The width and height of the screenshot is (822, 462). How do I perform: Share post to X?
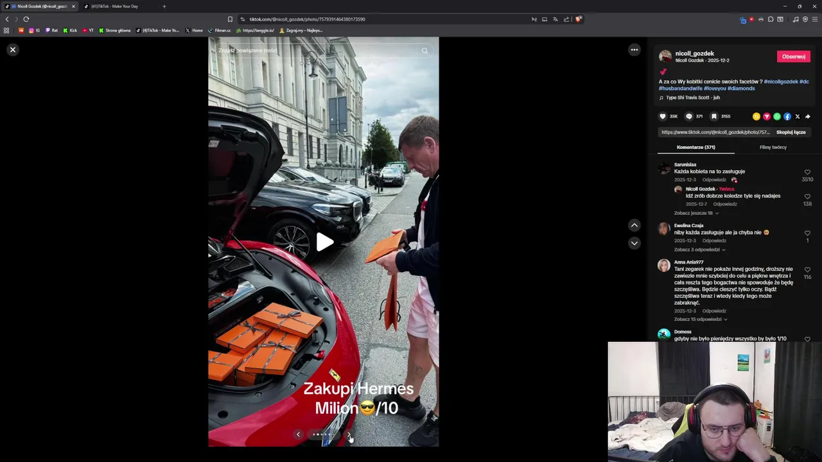tap(798, 116)
